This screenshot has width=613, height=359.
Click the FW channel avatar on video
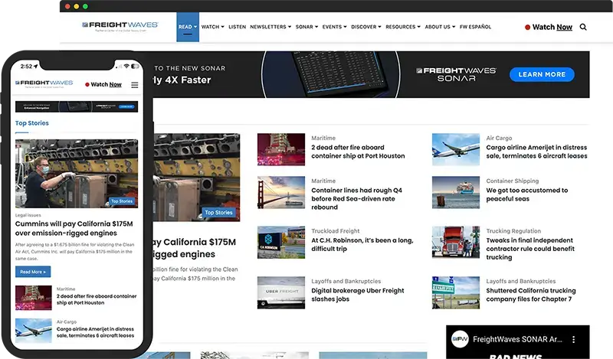(460, 339)
